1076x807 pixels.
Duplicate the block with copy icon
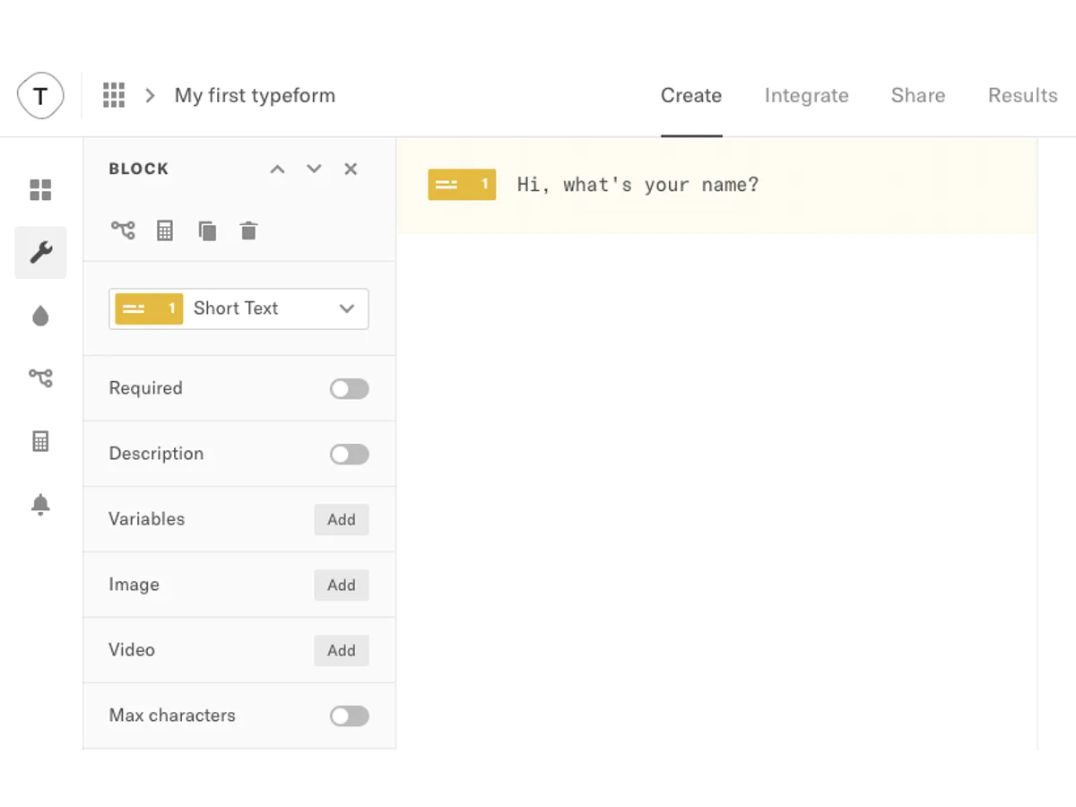207,230
